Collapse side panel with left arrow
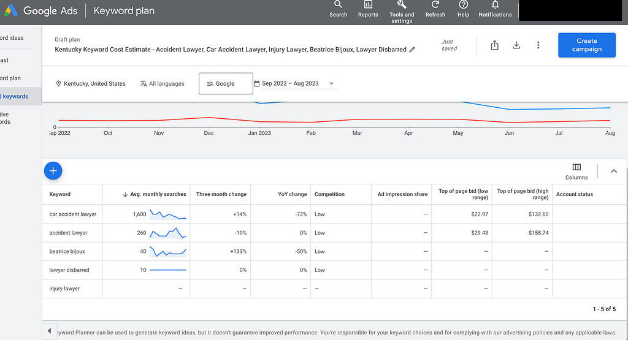The height and width of the screenshot is (340, 628). 49,331
